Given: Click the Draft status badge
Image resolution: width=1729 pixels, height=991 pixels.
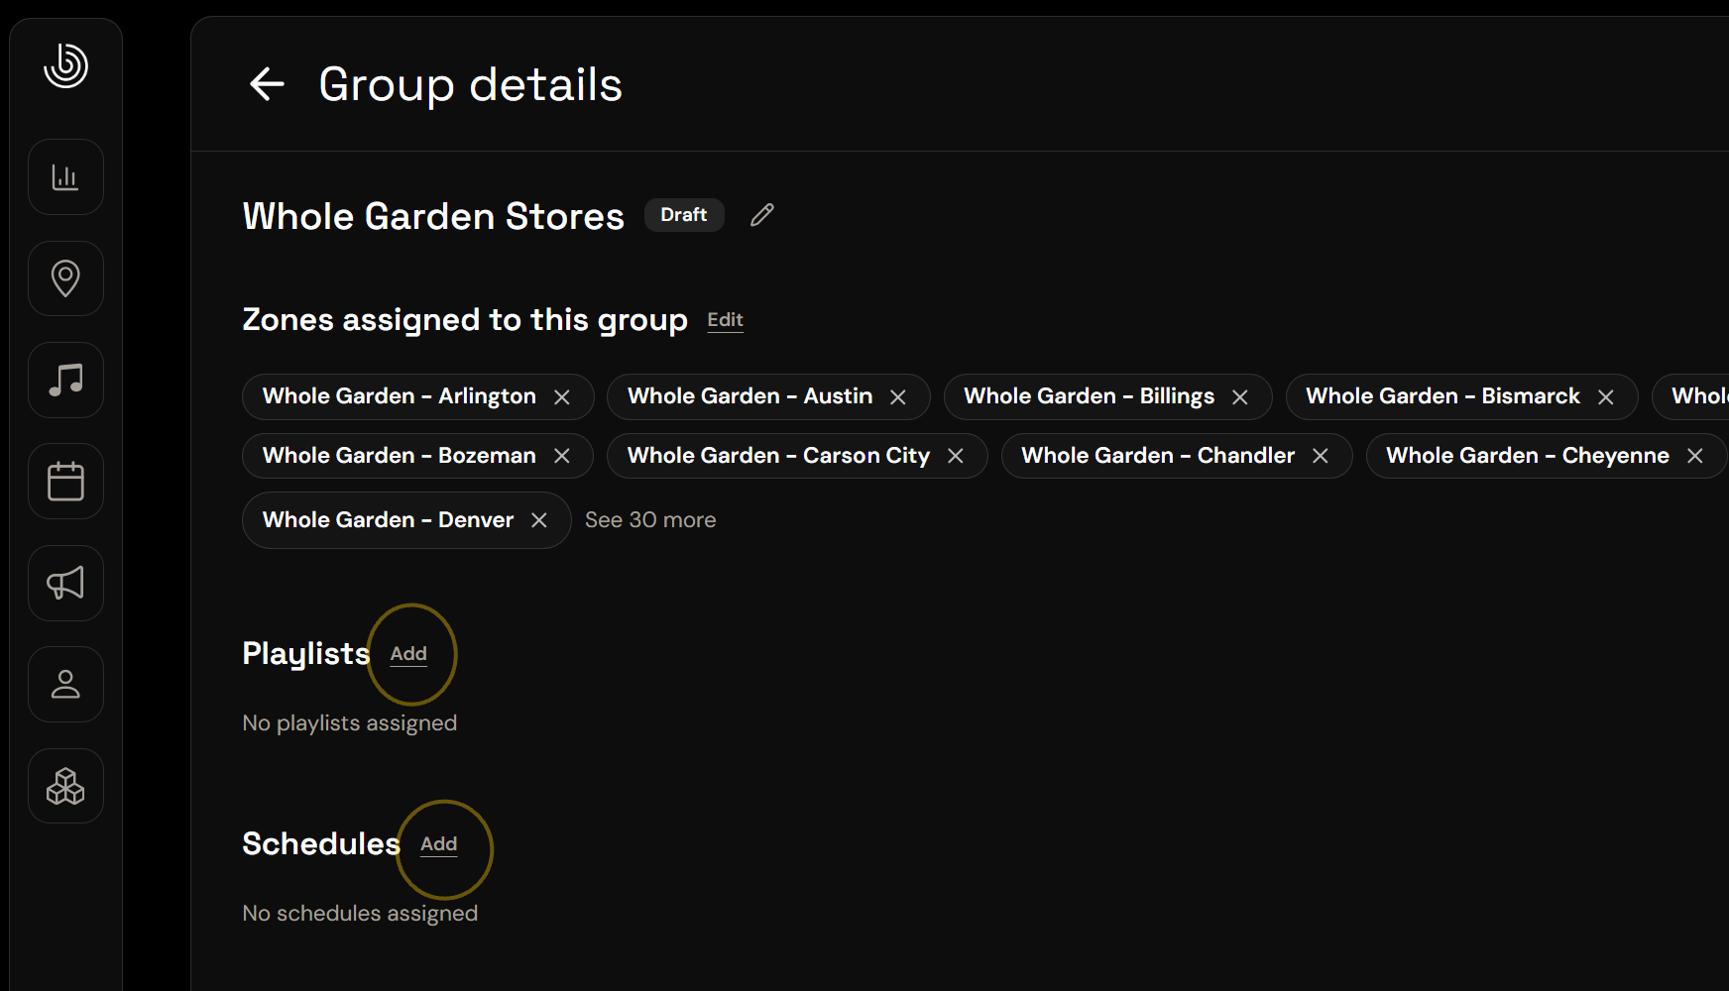Looking at the screenshot, I should 684,215.
